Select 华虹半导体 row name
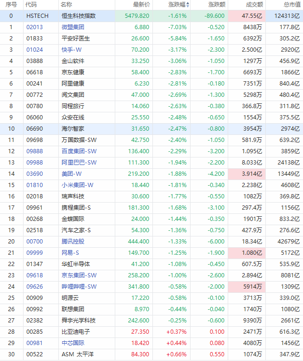The image size is (303, 361). [76, 264]
